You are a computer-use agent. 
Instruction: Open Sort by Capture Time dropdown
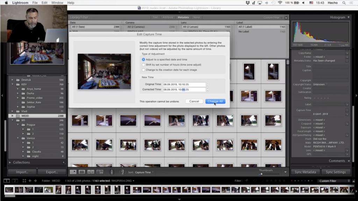point(144,172)
